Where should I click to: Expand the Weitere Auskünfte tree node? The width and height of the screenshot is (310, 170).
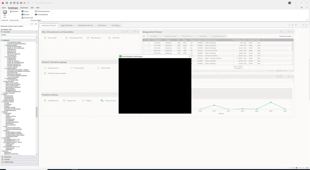coord(3,93)
